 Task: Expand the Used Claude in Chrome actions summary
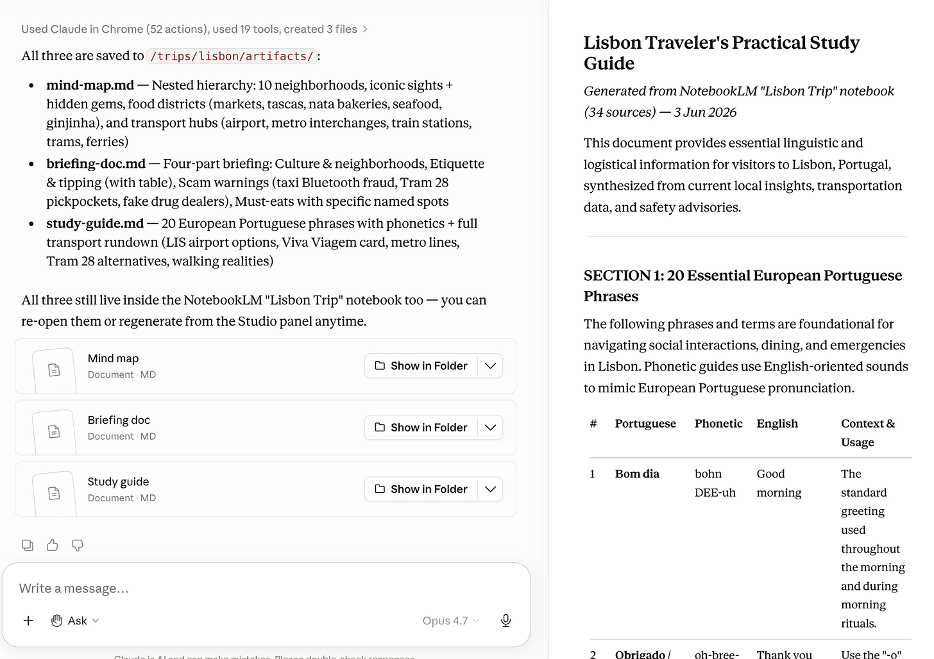tap(194, 29)
